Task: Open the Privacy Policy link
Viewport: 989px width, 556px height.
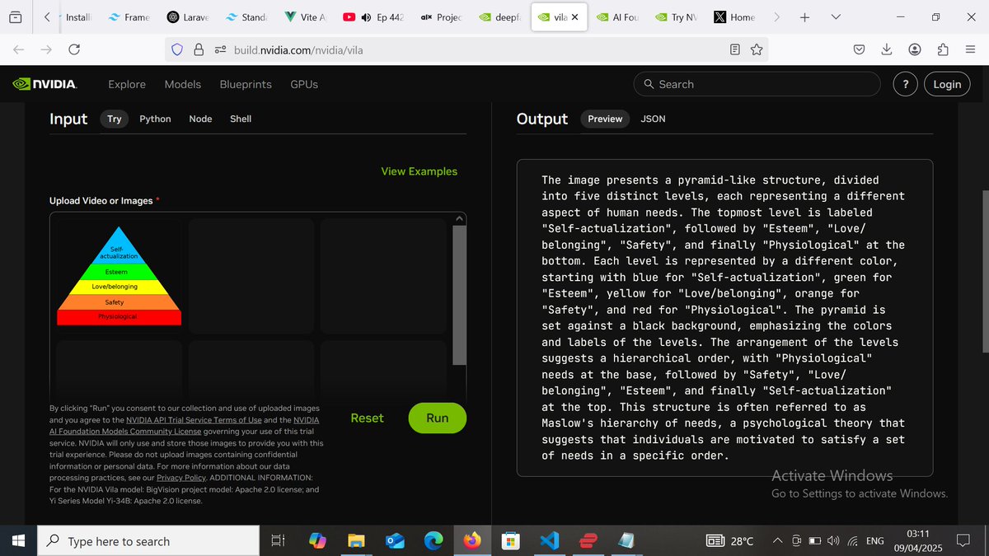Action: click(181, 478)
